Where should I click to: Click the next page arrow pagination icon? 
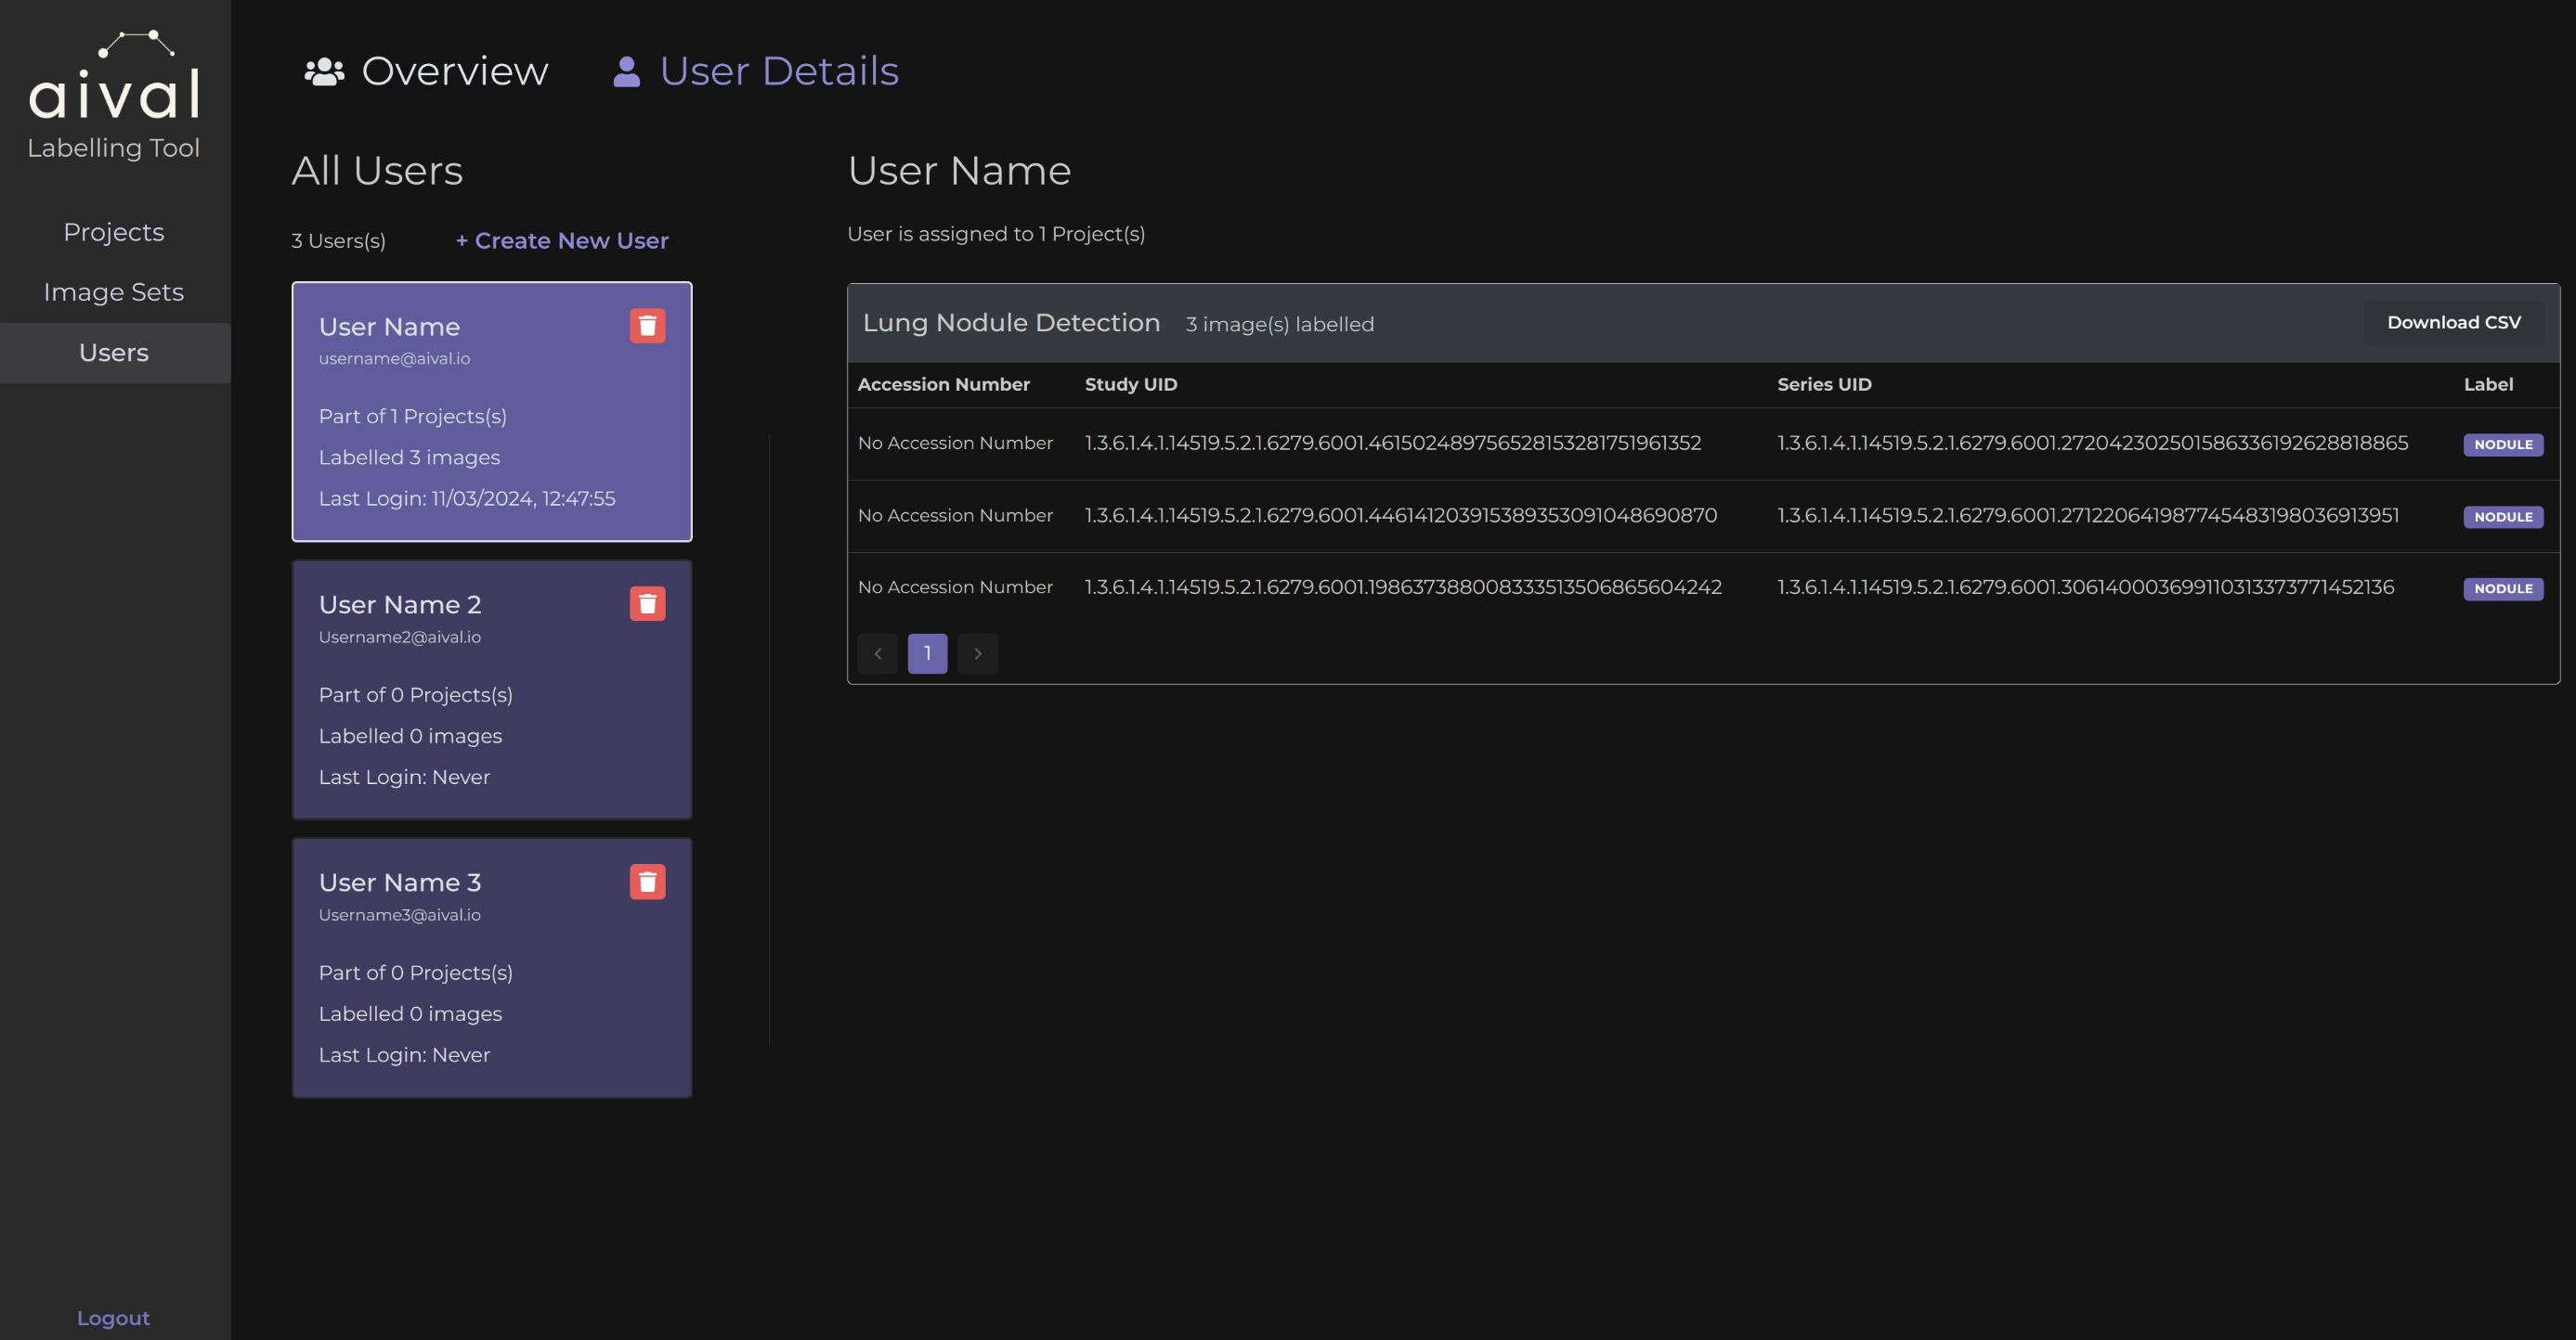pos(976,652)
